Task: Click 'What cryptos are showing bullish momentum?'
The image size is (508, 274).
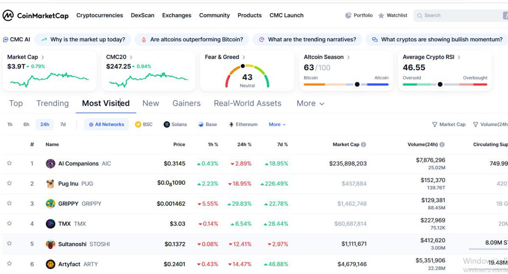Action: point(436,39)
